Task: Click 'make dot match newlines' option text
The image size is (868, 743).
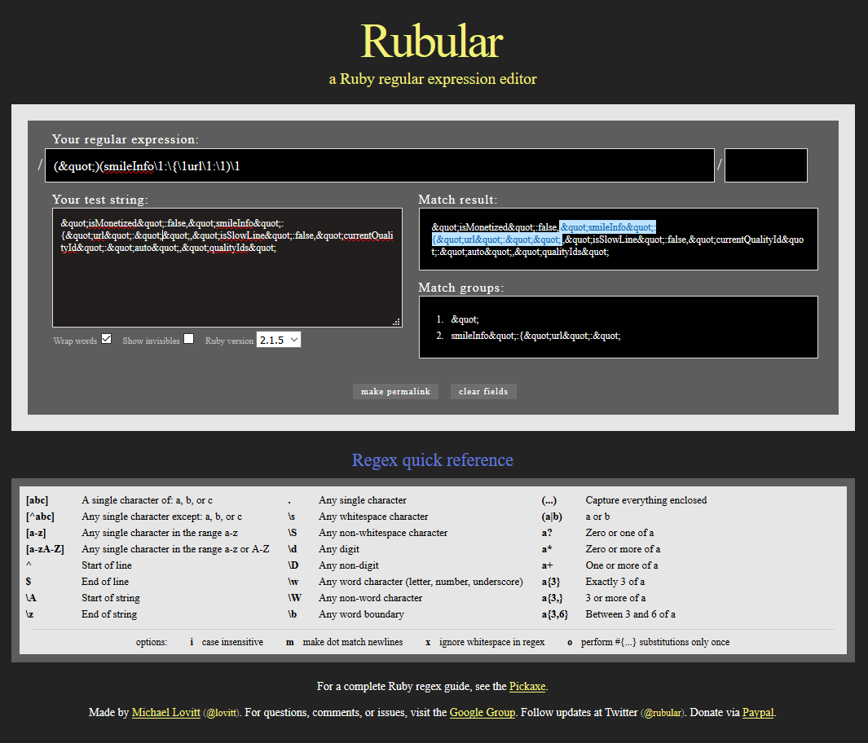Action: click(x=353, y=642)
